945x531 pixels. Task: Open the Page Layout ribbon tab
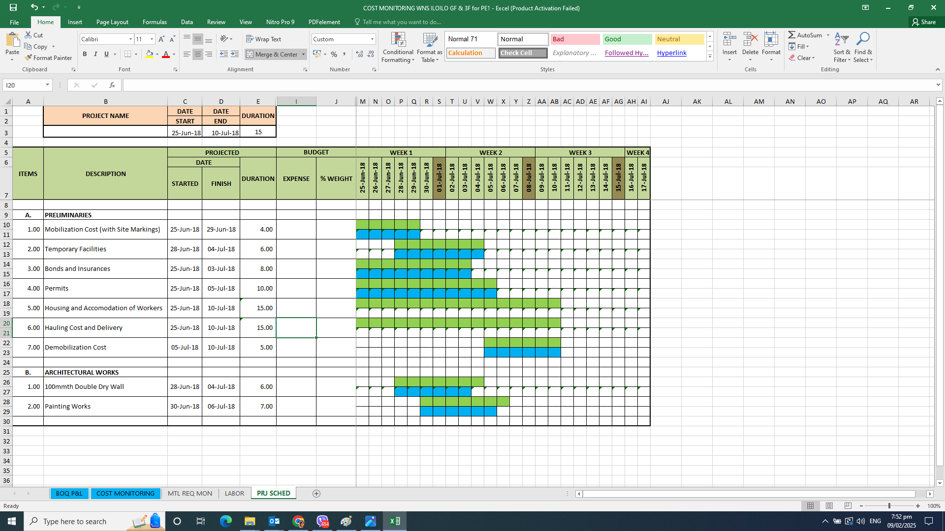tap(112, 22)
